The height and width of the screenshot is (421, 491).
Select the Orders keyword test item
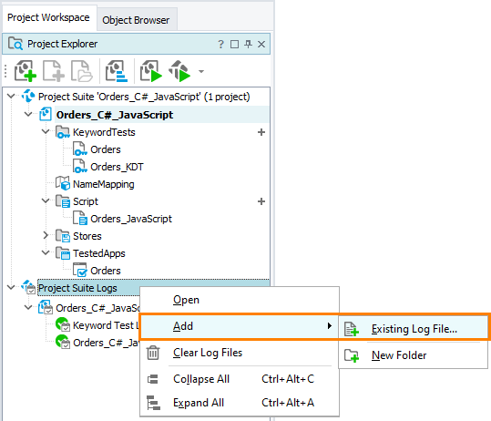(106, 149)
